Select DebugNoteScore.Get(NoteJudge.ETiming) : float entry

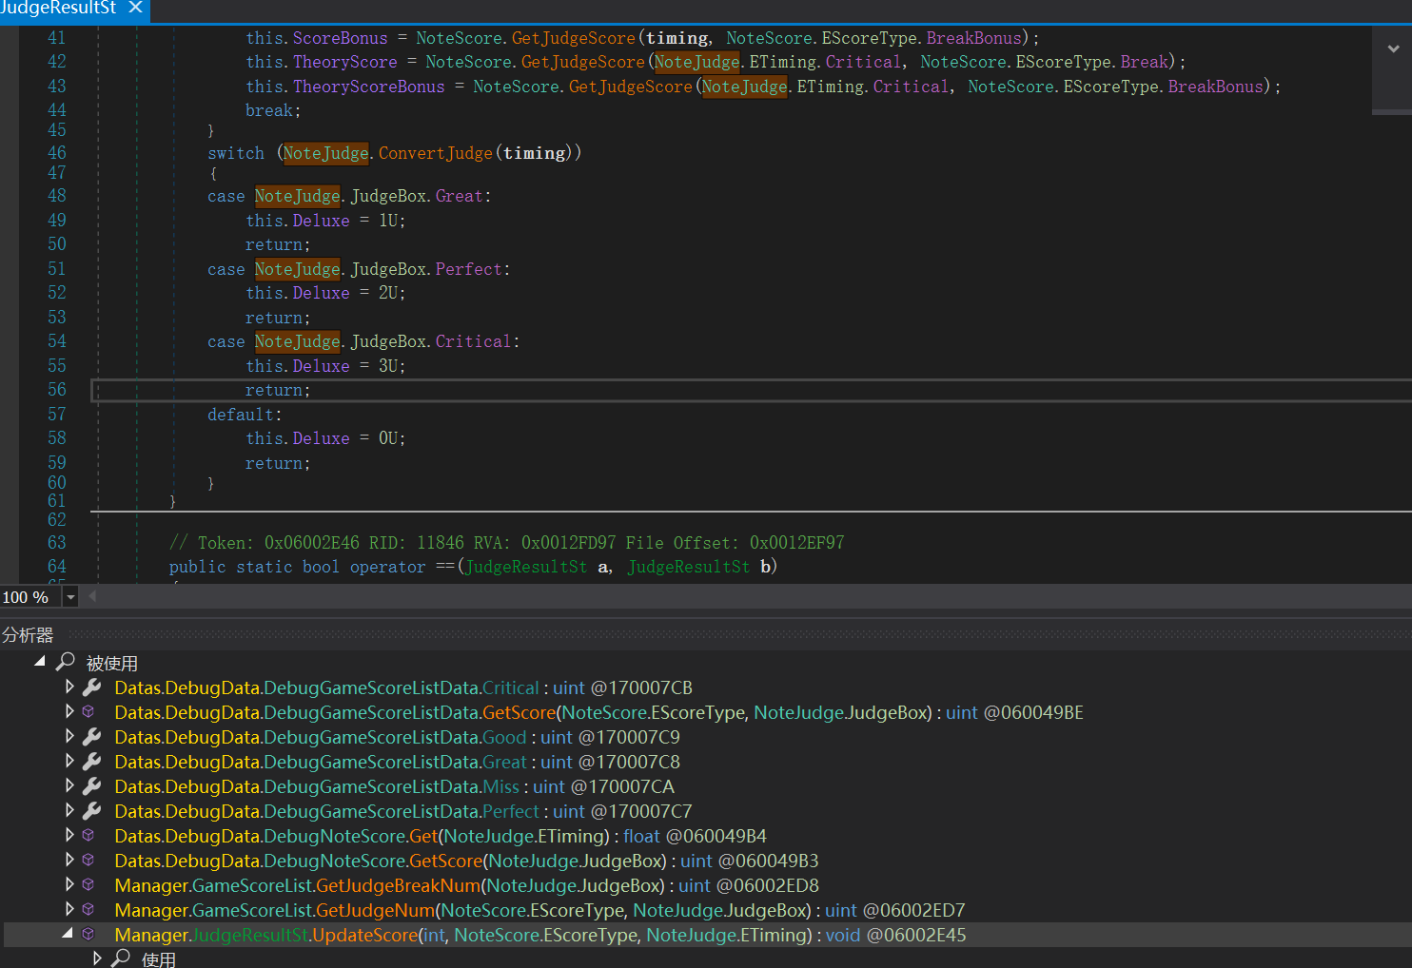pos(441,836)
